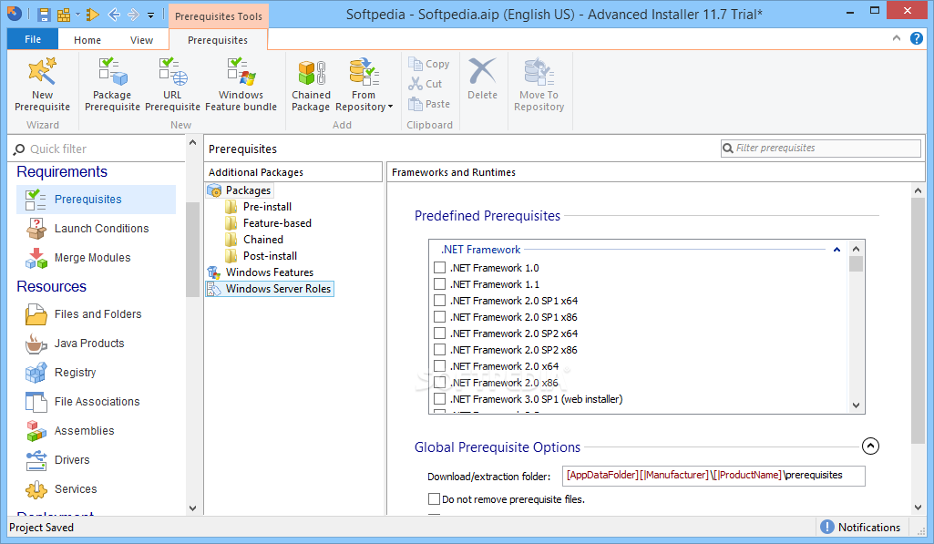
Task: Open the From Repository dropdown
Action: click(364, 85)
